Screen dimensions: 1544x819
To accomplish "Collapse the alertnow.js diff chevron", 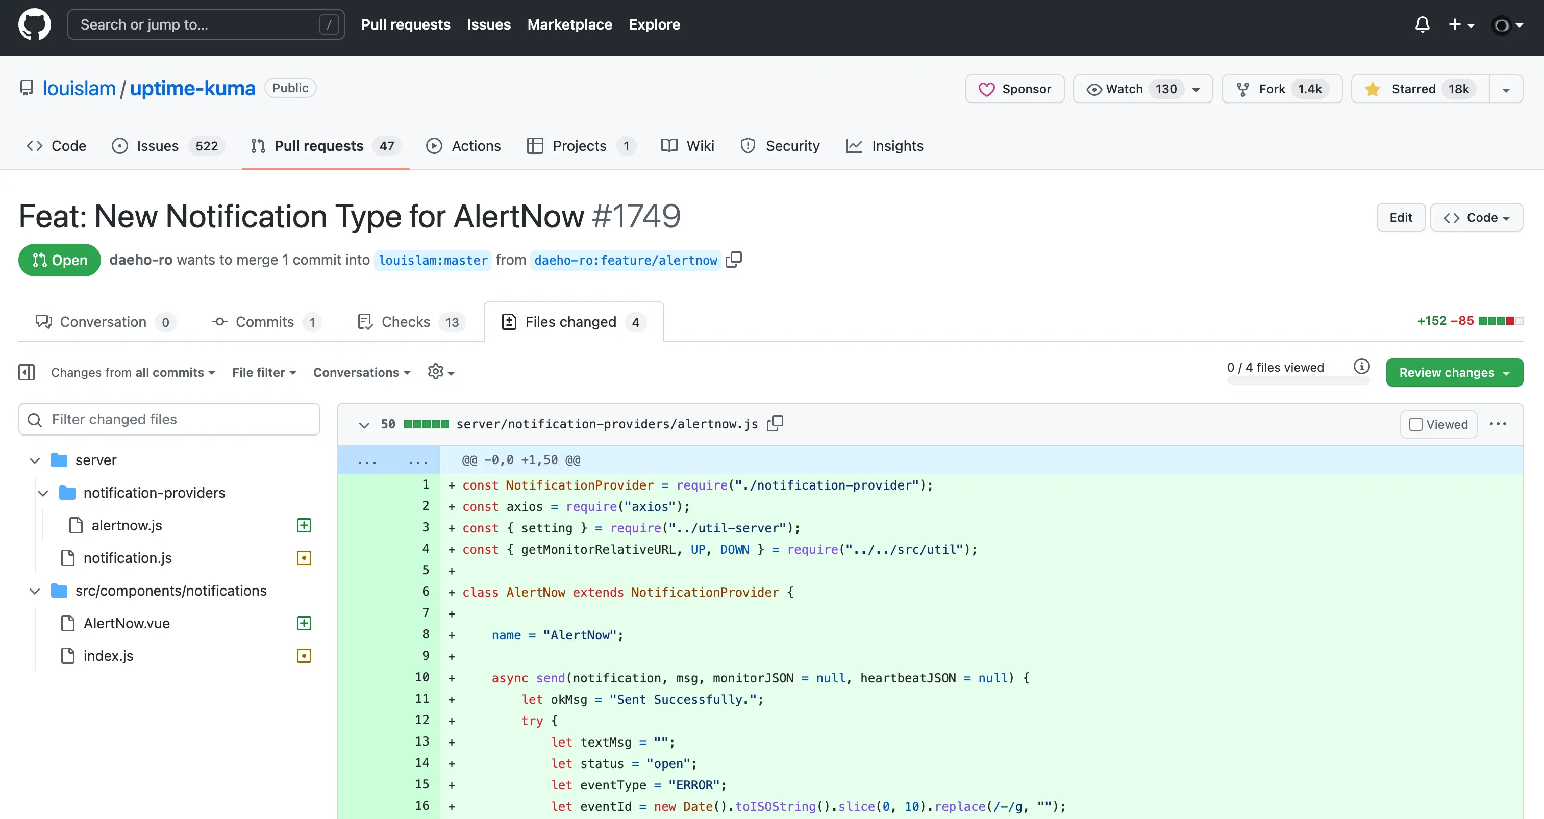I will point(364,424).
